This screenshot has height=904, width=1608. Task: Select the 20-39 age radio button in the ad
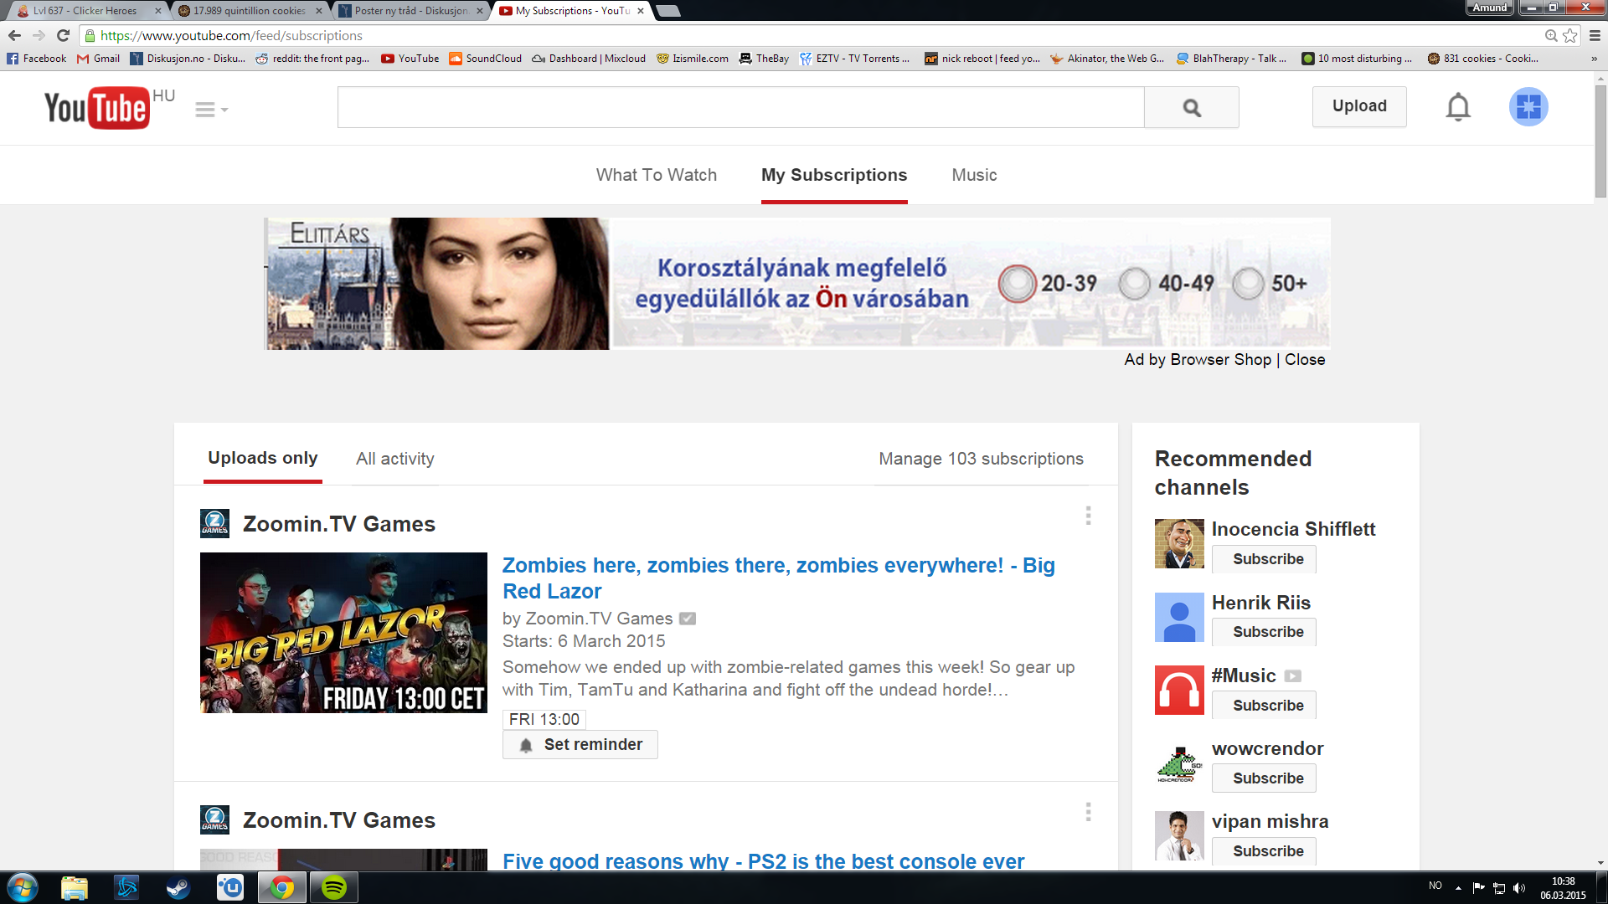coord(1017,283)
